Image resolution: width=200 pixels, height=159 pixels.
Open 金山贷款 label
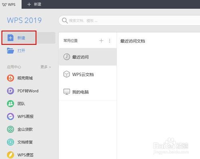click(x=25, y=129)
